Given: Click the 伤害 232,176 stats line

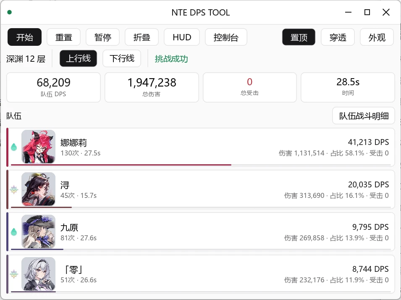Looking at the screenshot, I should [x=336, y=280].
